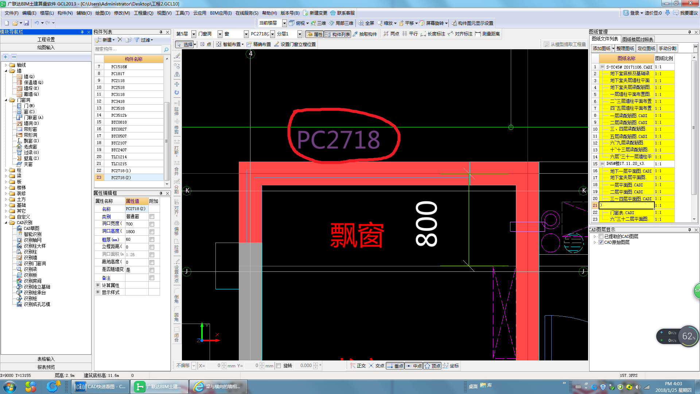Viewport: 700px width, 394px height.
Task: Toggle 中点 midpoint snap
Action: coord(413,366)
